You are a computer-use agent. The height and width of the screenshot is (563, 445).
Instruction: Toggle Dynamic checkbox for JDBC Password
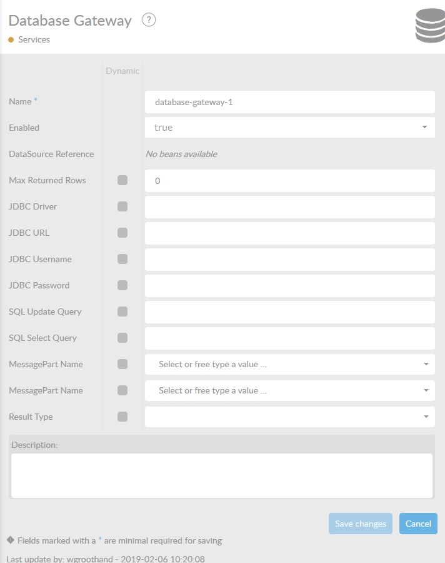pyautogui.click(x=122, y=285)
